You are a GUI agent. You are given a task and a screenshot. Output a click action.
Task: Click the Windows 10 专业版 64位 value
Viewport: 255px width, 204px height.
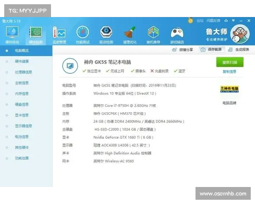pyautogui.click(x=125, y=93)
